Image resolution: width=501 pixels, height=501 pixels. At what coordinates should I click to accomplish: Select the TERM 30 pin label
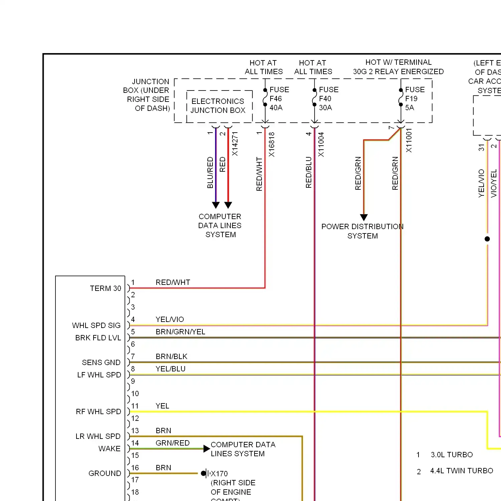[106, 288]
